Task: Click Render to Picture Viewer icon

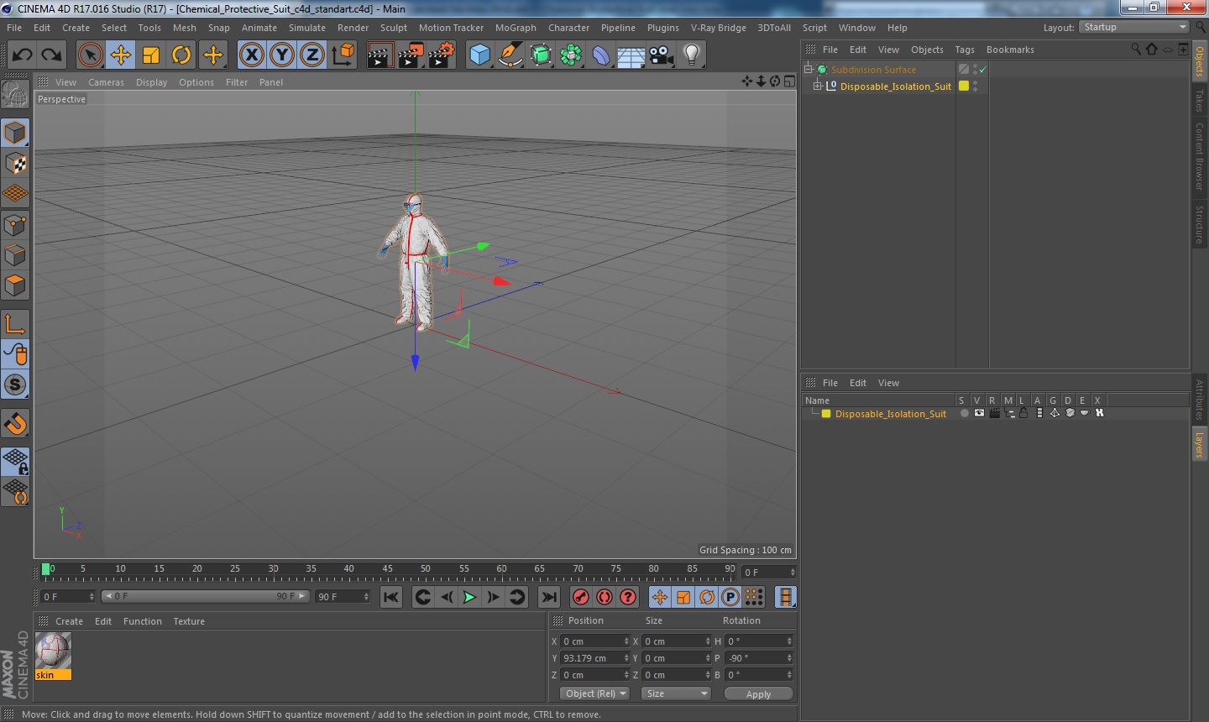Action: (411, 55)
